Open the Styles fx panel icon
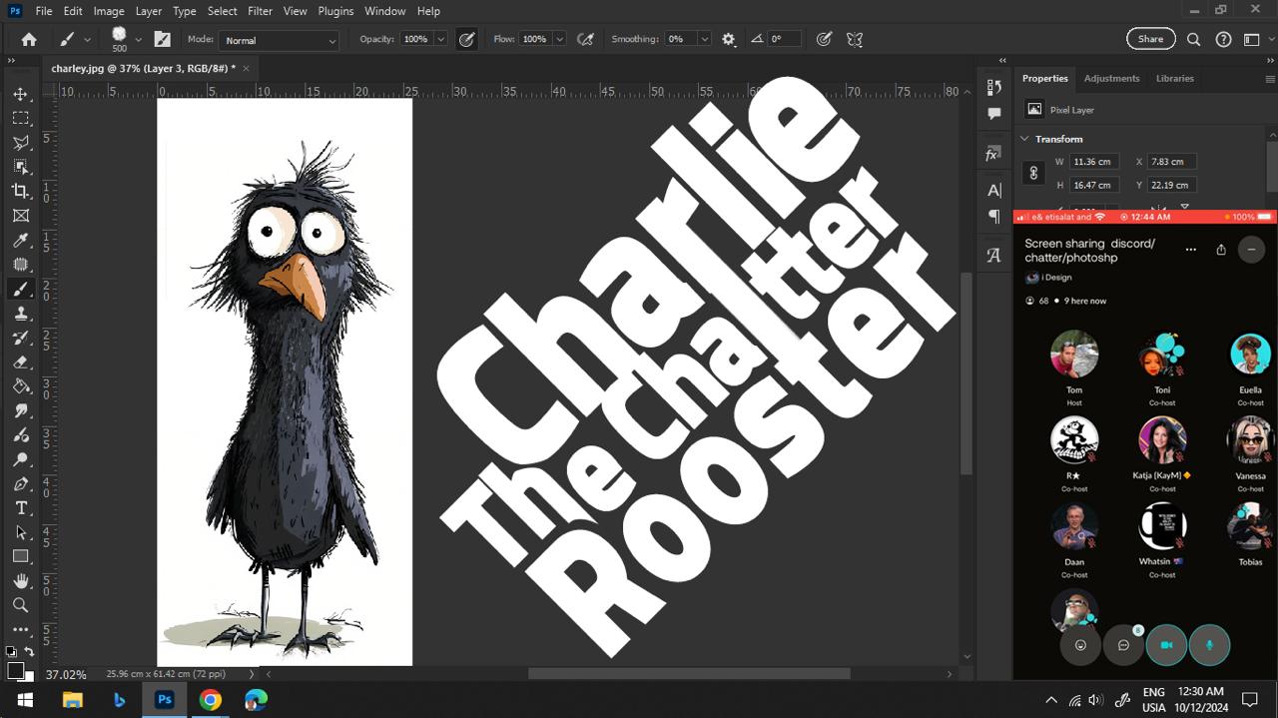This screenshot has height=718, width=1278. click(993, 154)
